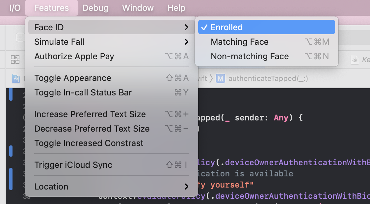Select Toggle Appearance
Image resolution: width=370 pixels, height=204 pixels.
tap(112, 78)
